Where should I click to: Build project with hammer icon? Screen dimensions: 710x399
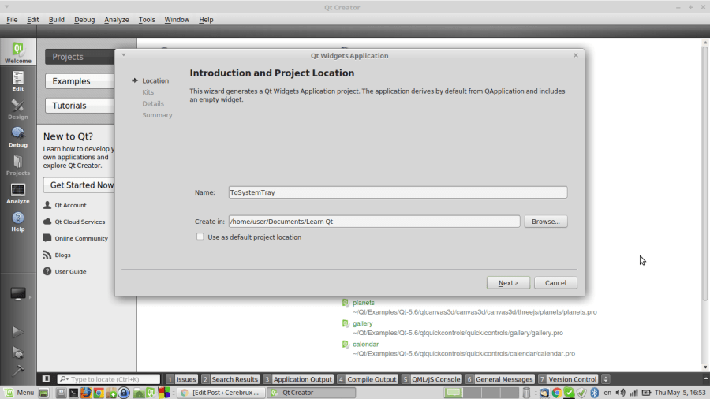point(17,371)
